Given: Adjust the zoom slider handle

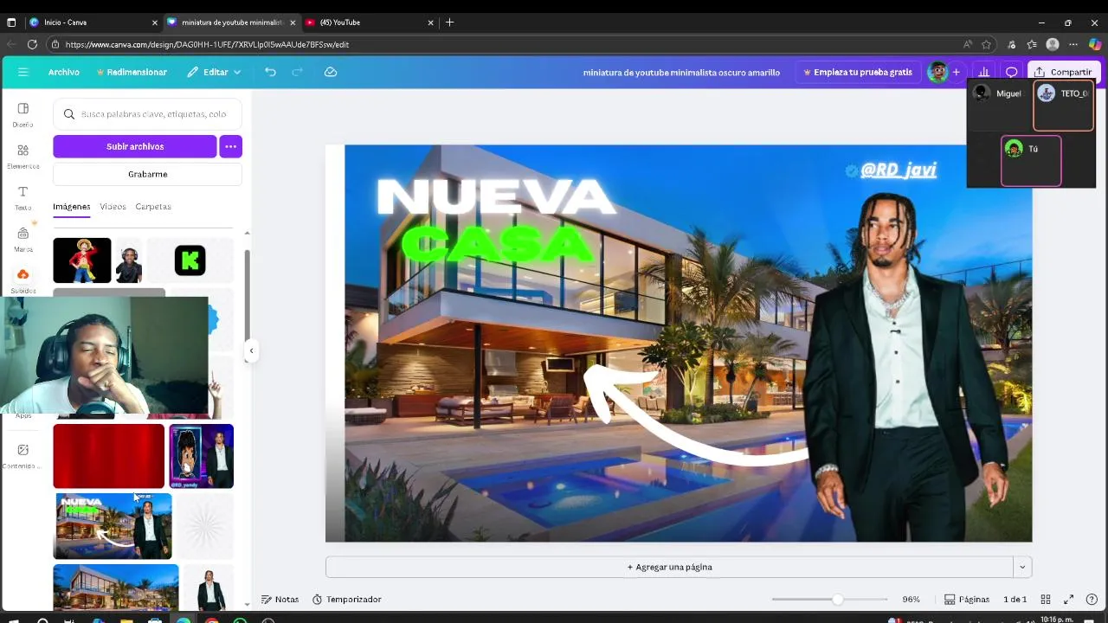Looking at the screenshot, I should point(837,599).
